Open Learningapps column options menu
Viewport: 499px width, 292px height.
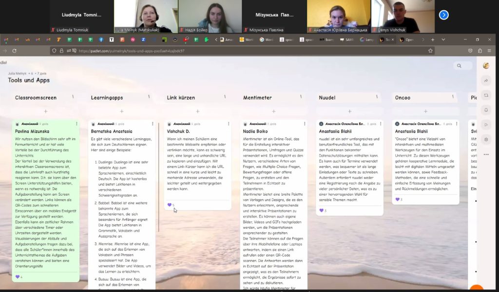tap(149, 96)
